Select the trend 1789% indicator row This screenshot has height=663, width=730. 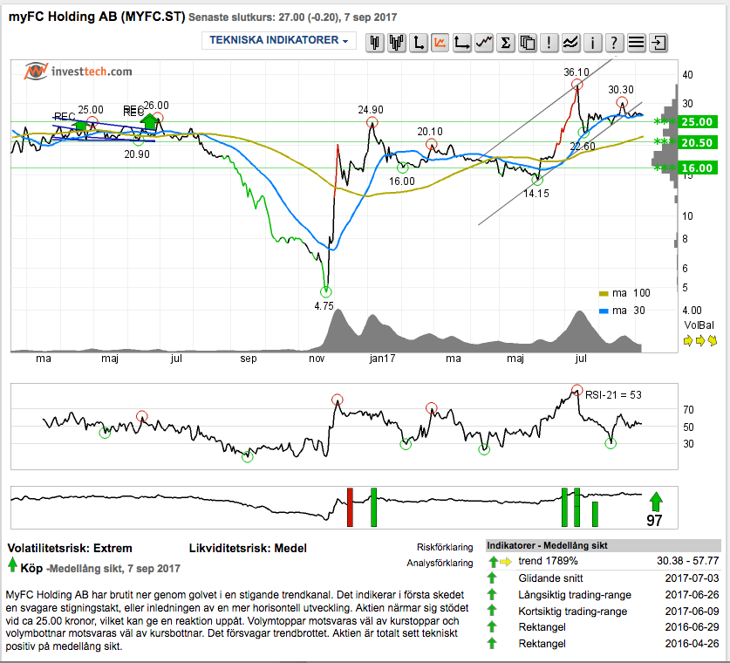[604, 561]
